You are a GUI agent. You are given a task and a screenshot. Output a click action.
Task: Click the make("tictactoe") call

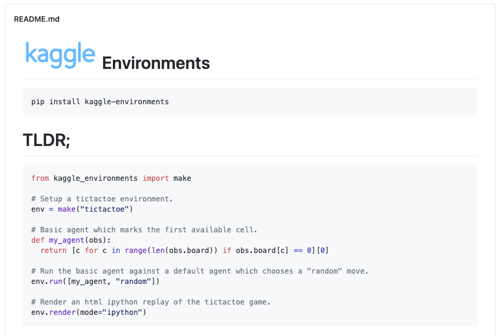click(x=96, y=209)
